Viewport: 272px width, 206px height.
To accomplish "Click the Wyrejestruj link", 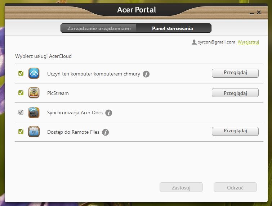I will coord(248,42).
